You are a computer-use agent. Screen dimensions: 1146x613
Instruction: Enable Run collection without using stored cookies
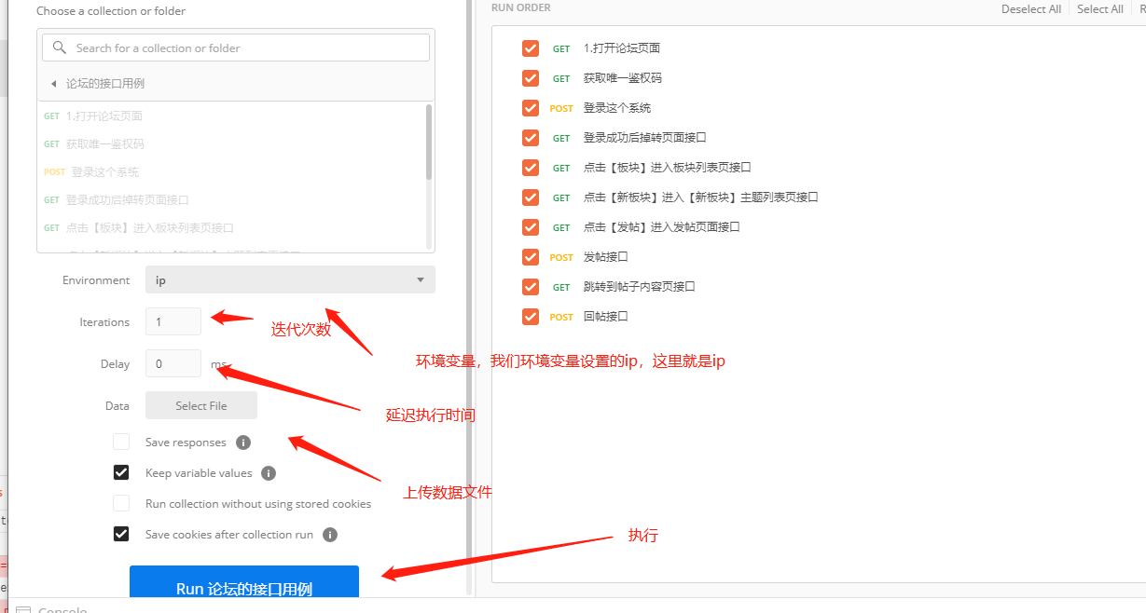[121, 503]
